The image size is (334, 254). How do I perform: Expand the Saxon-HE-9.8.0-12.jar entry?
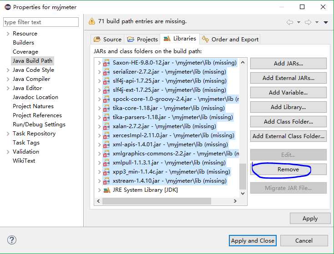click(x=99, y=63)
